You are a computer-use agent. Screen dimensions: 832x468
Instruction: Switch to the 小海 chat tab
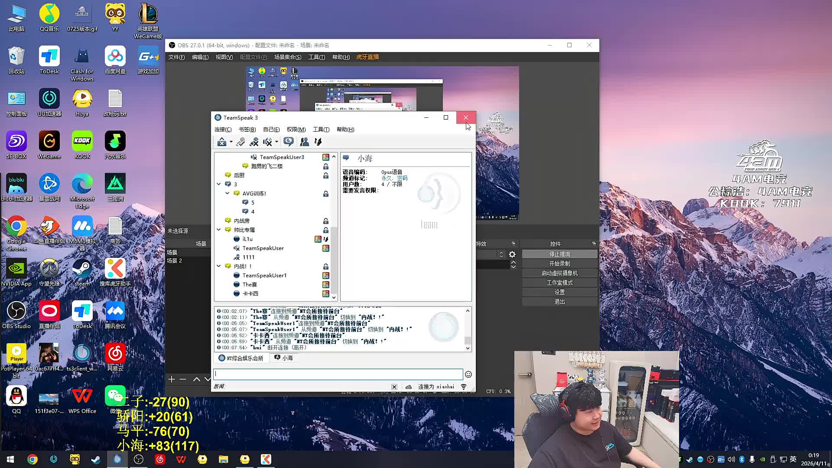pyautogui.click(x=284, y=358)
